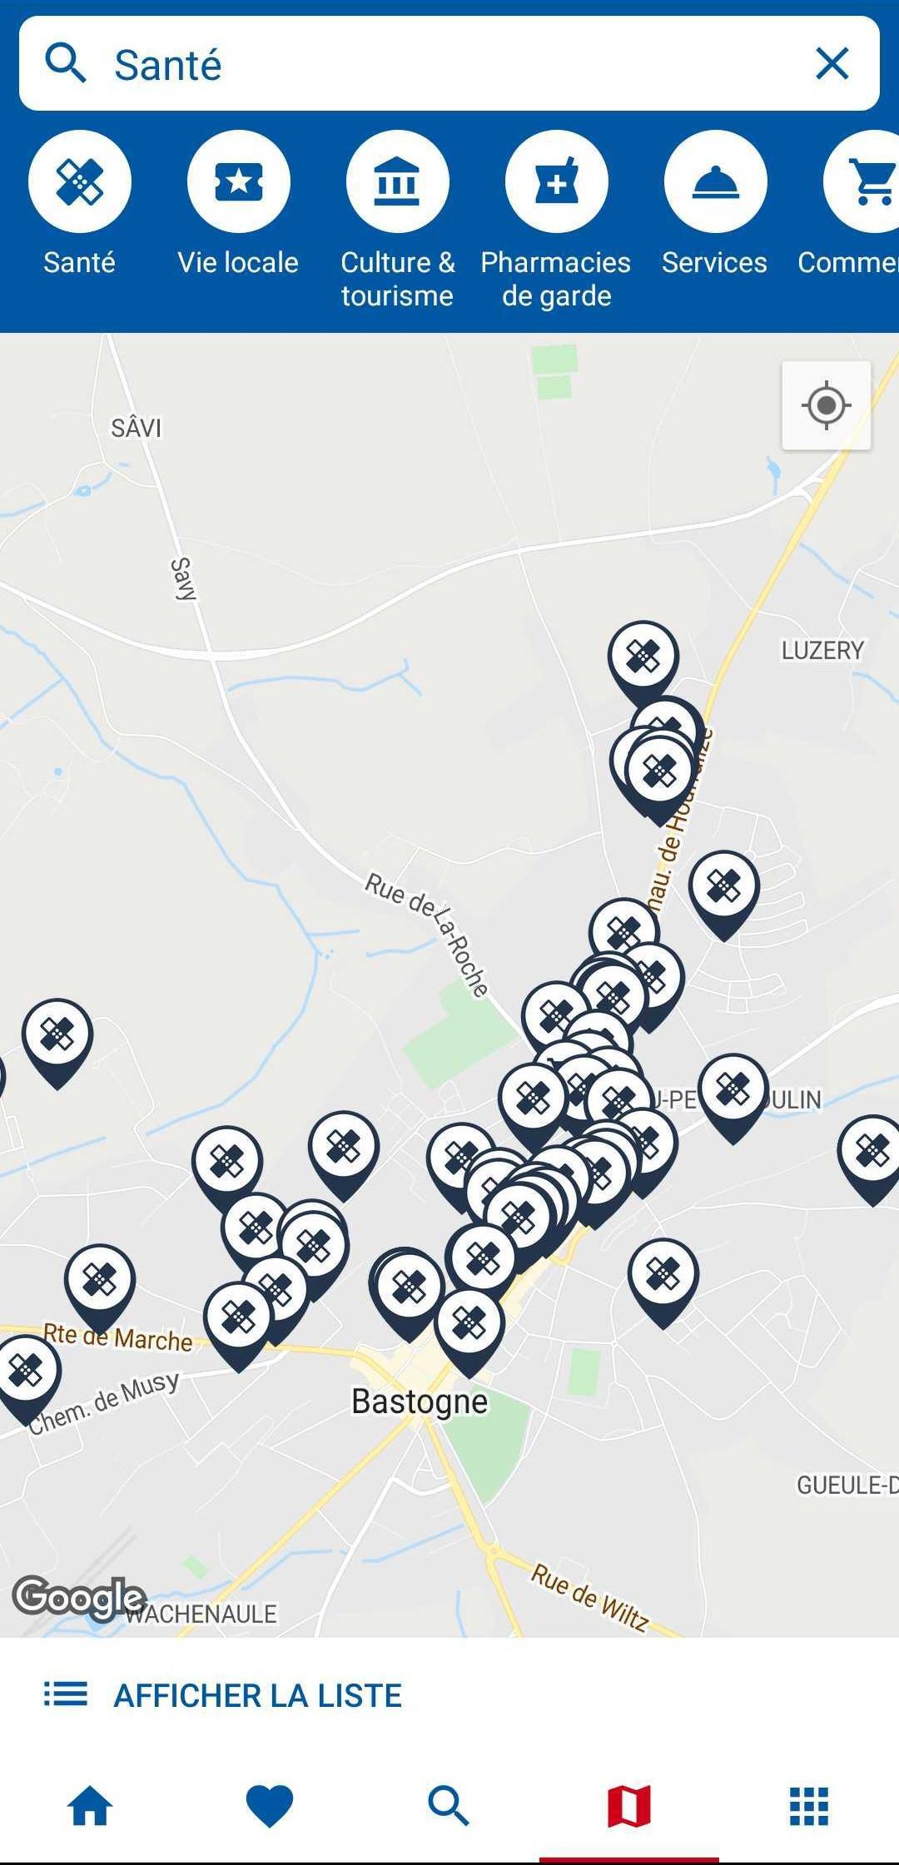Select the Map tab in bottom bar

[x=629, y=1806]
